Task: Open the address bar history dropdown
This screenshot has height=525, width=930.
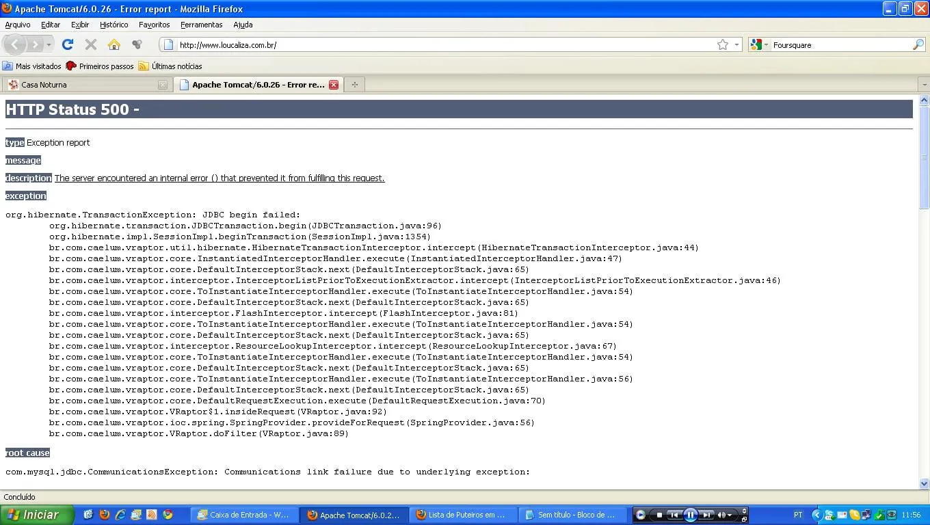Action: coord(737,44)
